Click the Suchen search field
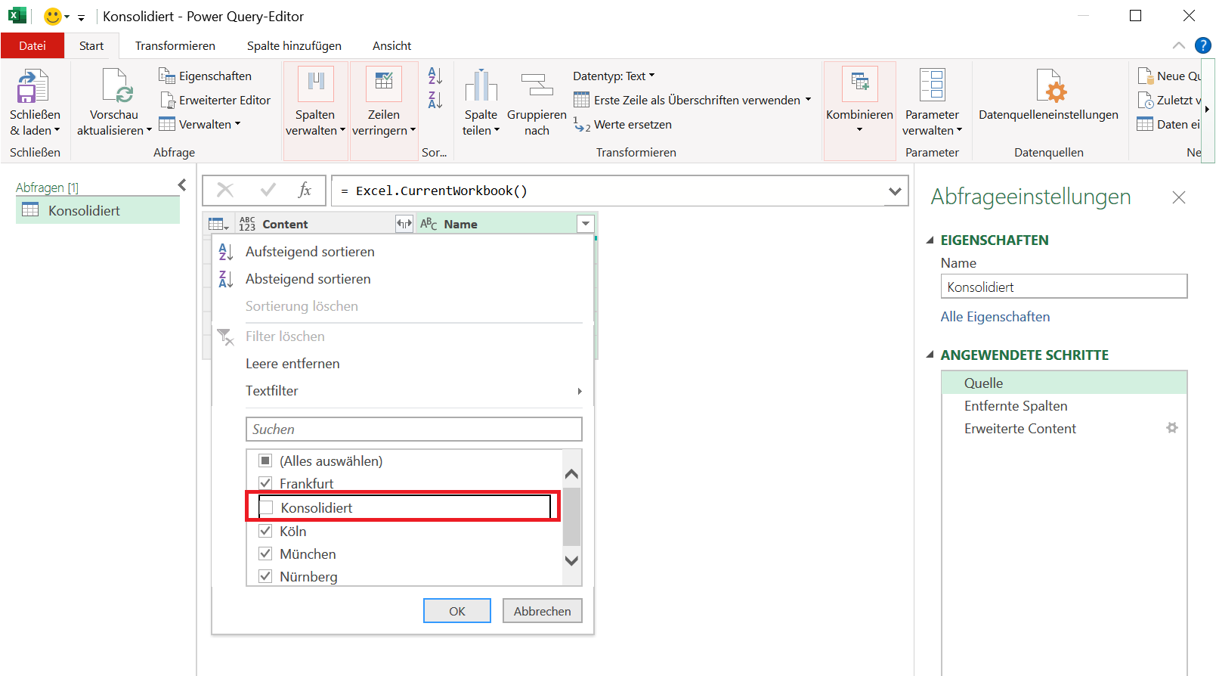The width and height of the screenshot is (1216, 676). 414,429
